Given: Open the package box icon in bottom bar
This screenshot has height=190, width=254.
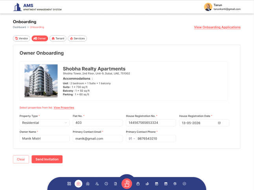Looking at the screenshot, I should click(x=138, y=184).
